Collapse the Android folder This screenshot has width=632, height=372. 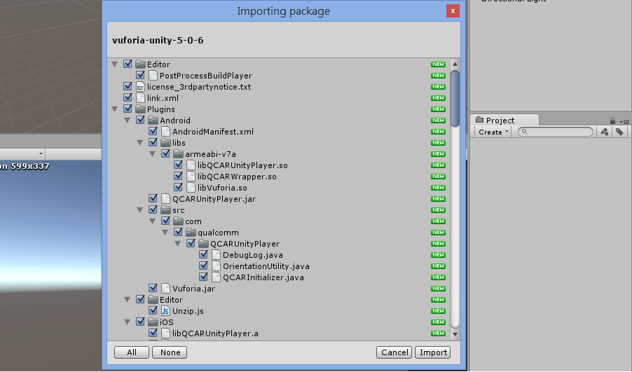tap(128, 120)
